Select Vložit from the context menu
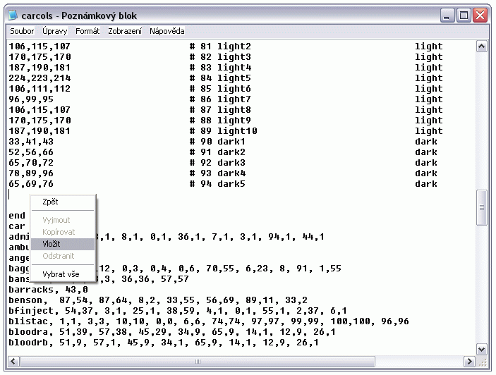496x375 pixels. (52, 244)
